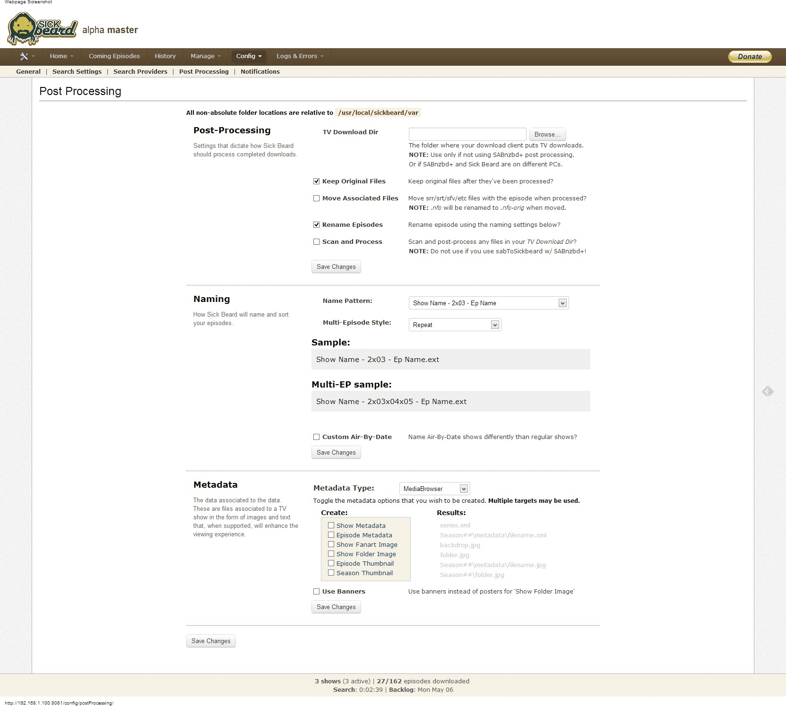Save Changes in Post-Processing section
Image resolution: width=786 pixels, height=706 pixels.
tap(336, 267)
